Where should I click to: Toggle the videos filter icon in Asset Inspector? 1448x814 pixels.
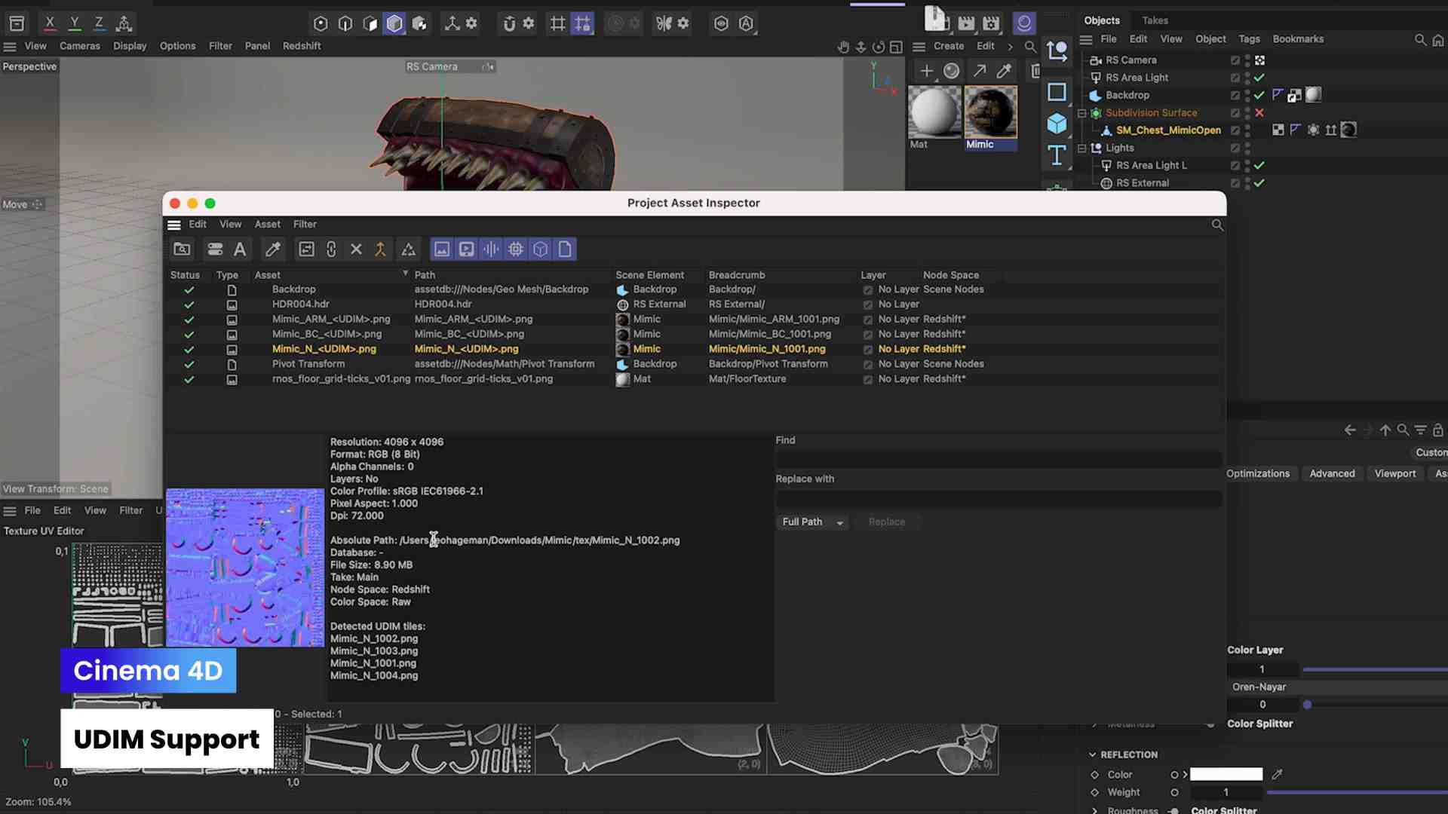[x=466, y=249]
